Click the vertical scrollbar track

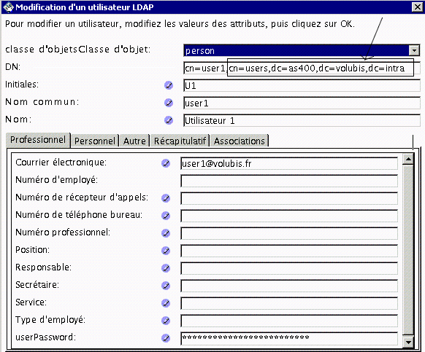point(408,250)
